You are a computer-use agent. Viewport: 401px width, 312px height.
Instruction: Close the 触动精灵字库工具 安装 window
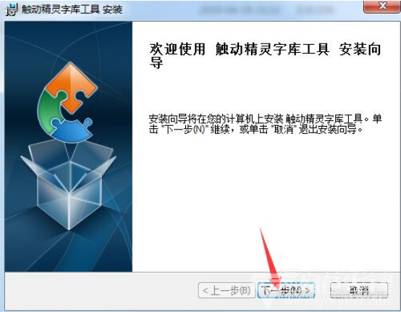(x=382, y=7)
